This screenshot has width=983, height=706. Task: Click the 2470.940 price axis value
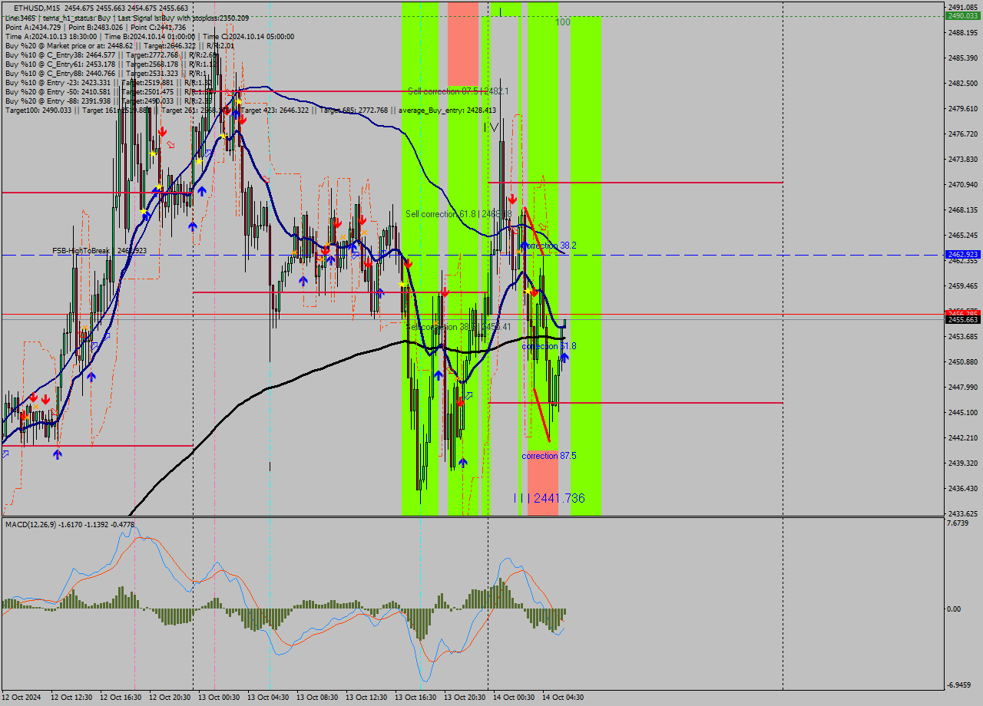965,185
